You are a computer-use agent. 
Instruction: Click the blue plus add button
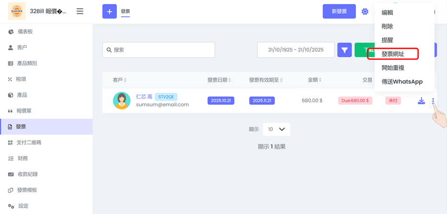click(109, 11)
